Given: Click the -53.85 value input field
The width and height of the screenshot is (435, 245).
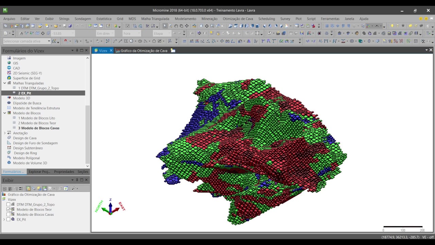Looking at the screenshot, I should tap(63, 33).
